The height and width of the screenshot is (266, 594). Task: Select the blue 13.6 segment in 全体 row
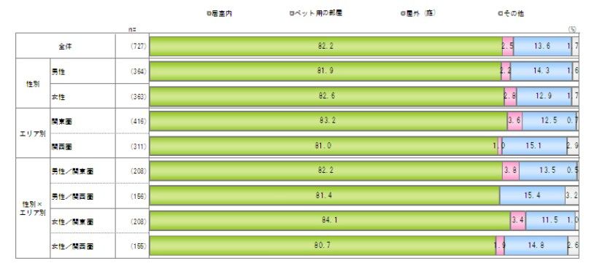(x=542, y=46)
